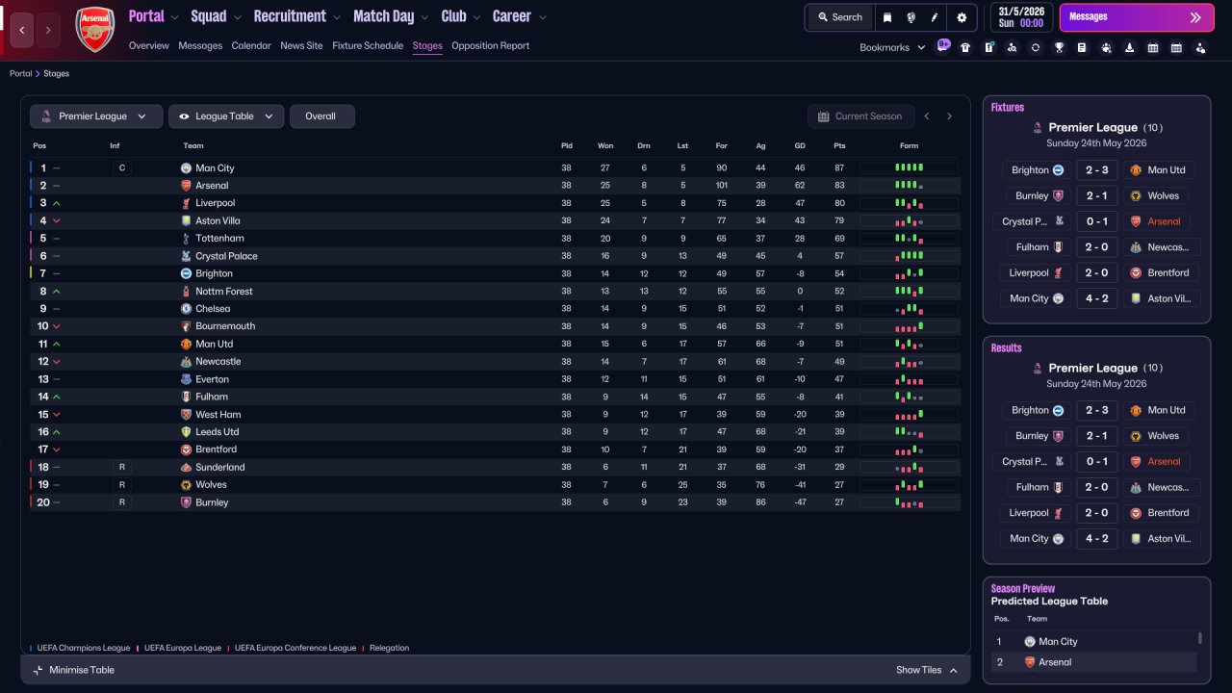Image resolution: width=1232 pixels, height=693 pixels.
Task: Click the Search button
Action: click(x=840, y=17)
